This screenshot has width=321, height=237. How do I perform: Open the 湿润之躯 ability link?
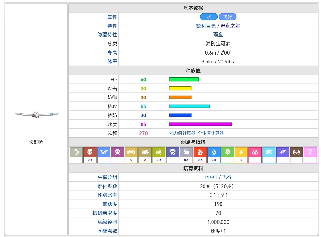coord(230,26)
